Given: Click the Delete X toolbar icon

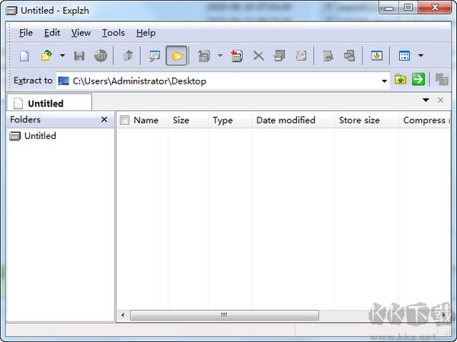Looking at the screenshot, I should click(258, 55).
